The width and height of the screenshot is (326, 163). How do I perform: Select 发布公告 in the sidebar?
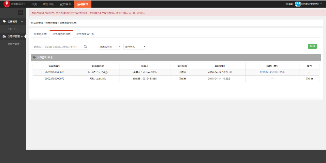[x=12, y=29]
